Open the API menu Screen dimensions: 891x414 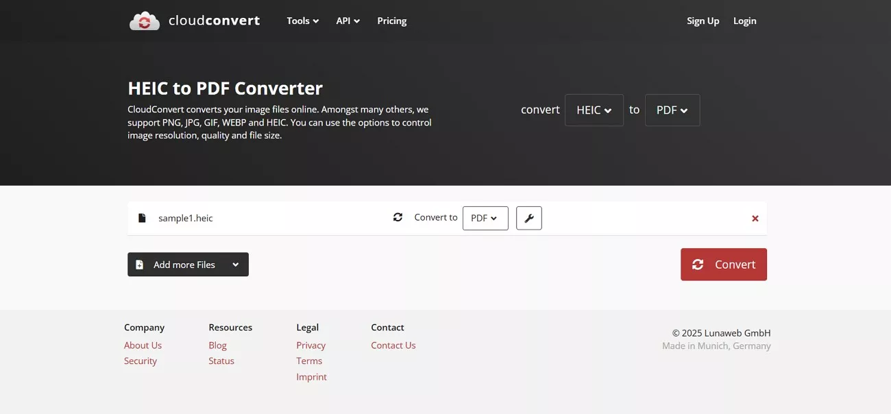click(x=347, y=21)
